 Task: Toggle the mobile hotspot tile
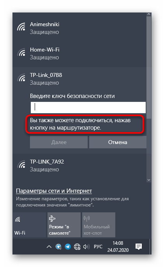(99, 225)
